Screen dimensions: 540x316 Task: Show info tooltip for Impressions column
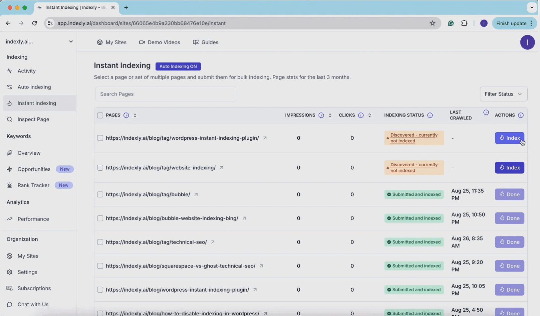point(321,115)
